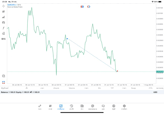Viewport: 164px width, 114px height.
Task: Open the chart type candlestick icon
Action: [x=4, y=11]
